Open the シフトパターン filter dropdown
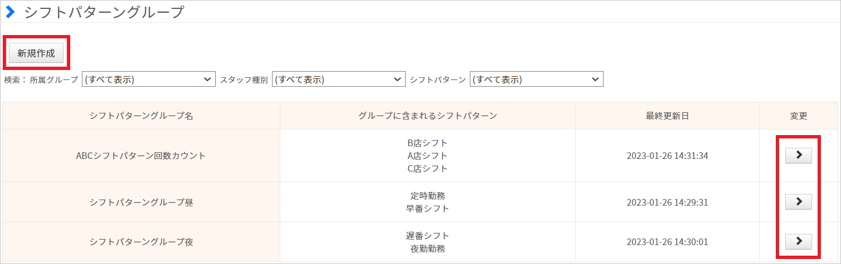Screen dimensions: 841x264 coord(536,79)
